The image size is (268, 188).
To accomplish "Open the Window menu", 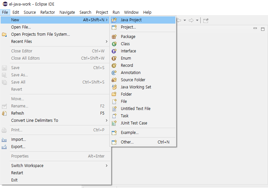I will point(131,12).
